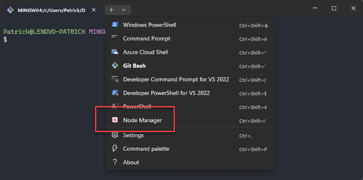The image size is (363, 180).
Task: Click the Git Bash icon on the open tab
Action: click(x=10, y=10)
